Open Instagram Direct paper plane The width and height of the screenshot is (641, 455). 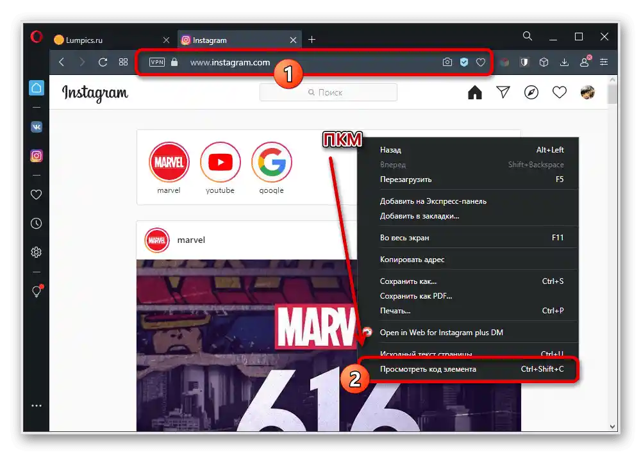[x=503, y=92]
